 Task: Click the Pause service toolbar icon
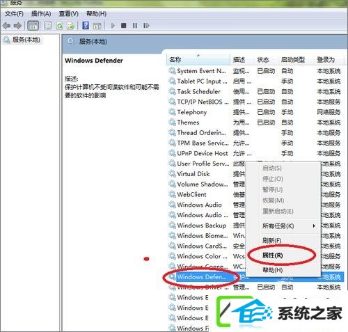point(135,25)
